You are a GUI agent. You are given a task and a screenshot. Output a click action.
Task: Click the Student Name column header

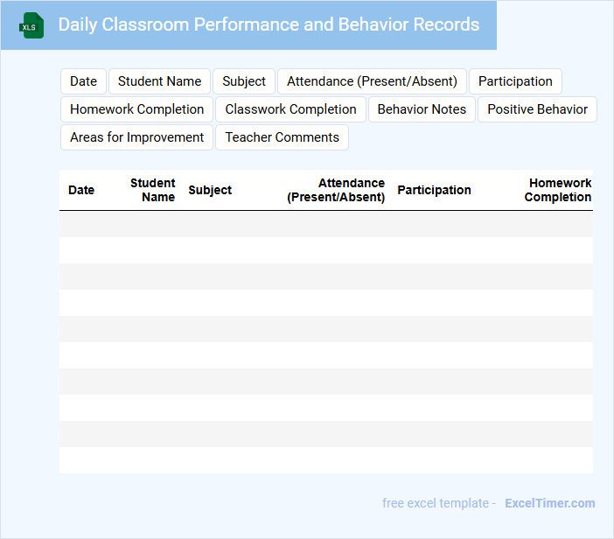(x=153, y=190)
